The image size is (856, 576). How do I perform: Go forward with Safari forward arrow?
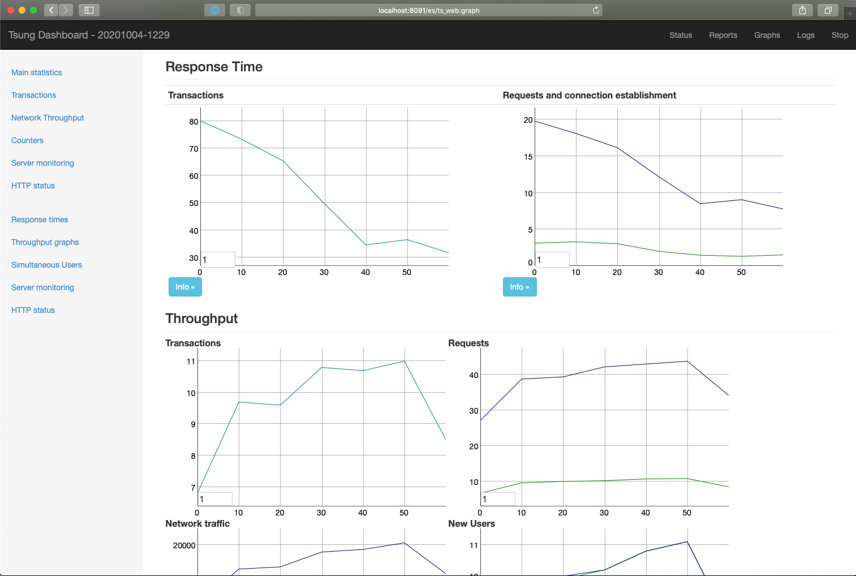[66, 10]
